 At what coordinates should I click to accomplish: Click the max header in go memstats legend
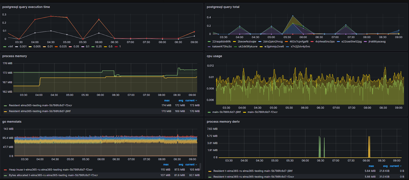[x=166, y=165]
